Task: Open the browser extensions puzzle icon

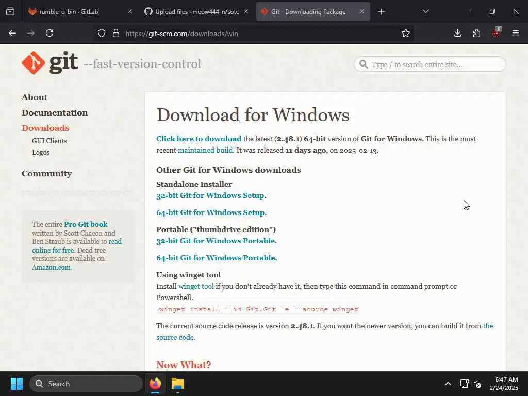Action: 476,33
